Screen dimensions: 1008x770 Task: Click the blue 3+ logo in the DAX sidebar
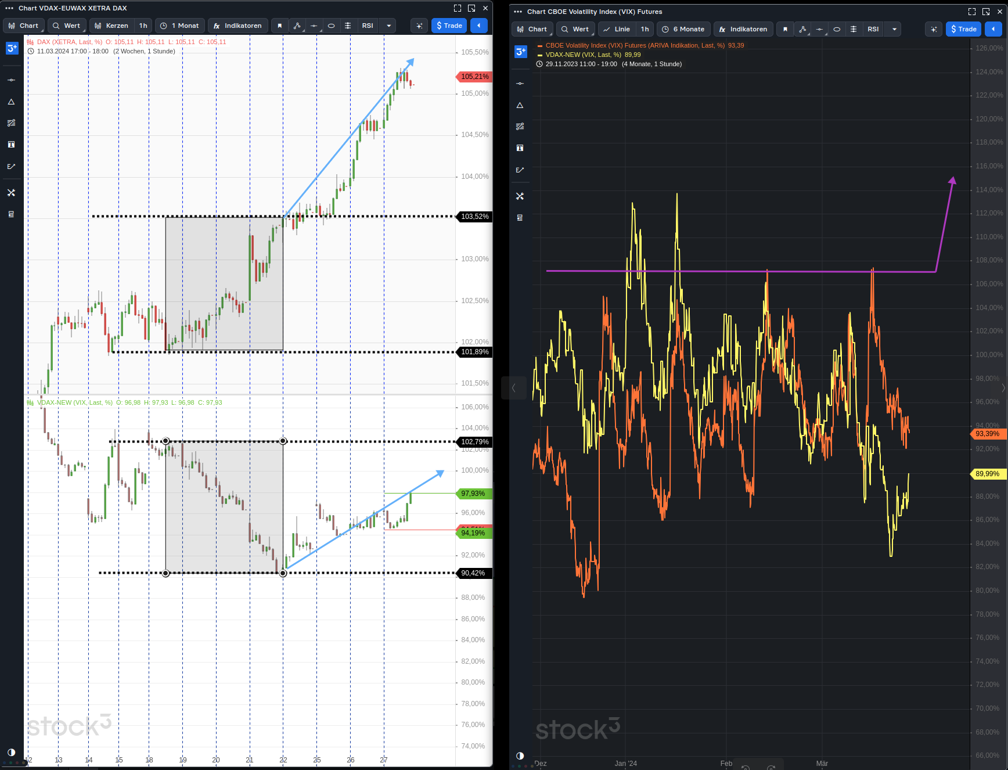tap(12, 48)
